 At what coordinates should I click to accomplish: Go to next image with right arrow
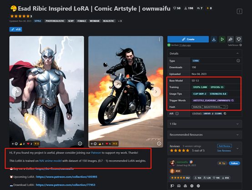156,92
